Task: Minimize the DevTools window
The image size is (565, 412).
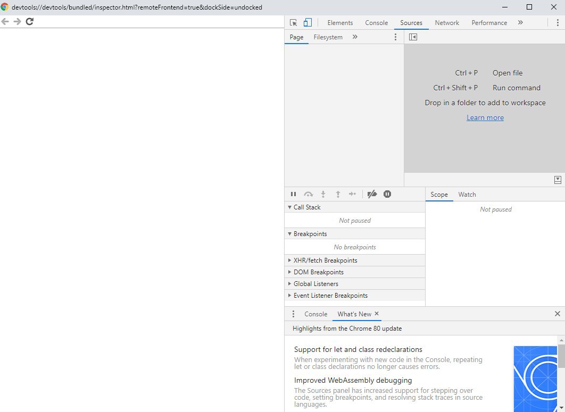Action: point(505,7)
